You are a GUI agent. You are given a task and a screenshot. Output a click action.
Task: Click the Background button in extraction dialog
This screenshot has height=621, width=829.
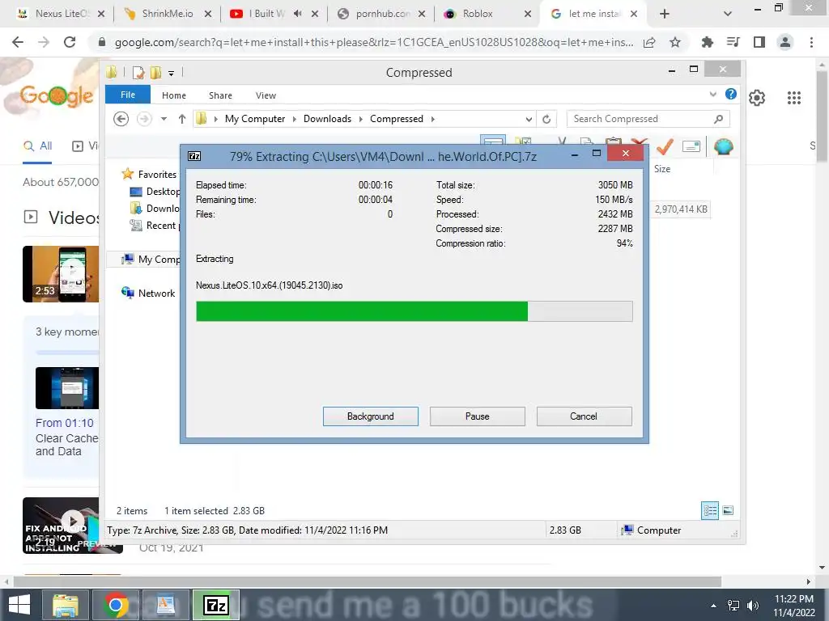(x=370, y=416)
